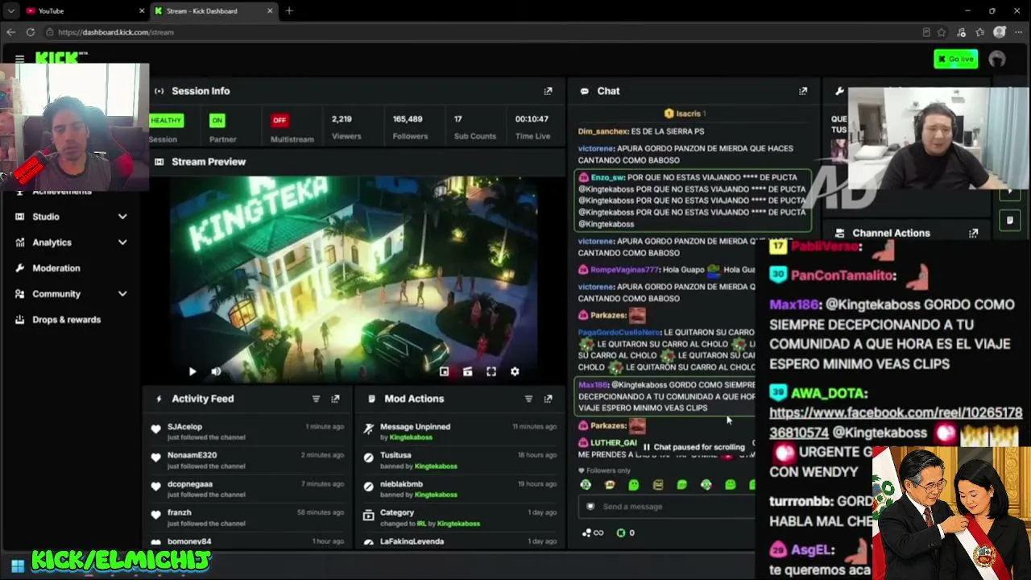Viewport: 1031px width, 580px height.
Task: Pop out the Channel Actions panel
Action: [x=974, y=233]
